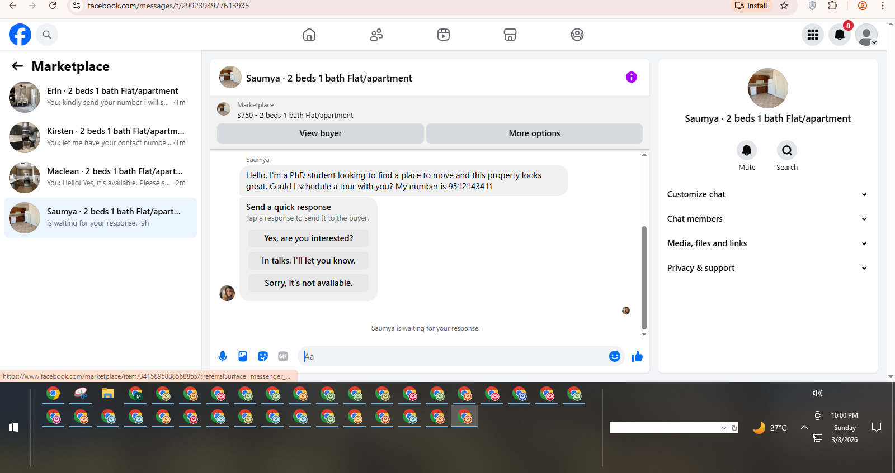Attach a photo with the image icon
Screen dimensions: 895x473
(x=243, y=356)
